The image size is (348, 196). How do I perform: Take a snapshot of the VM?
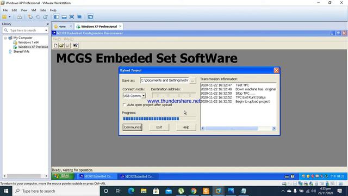click(x=30, y=17)
